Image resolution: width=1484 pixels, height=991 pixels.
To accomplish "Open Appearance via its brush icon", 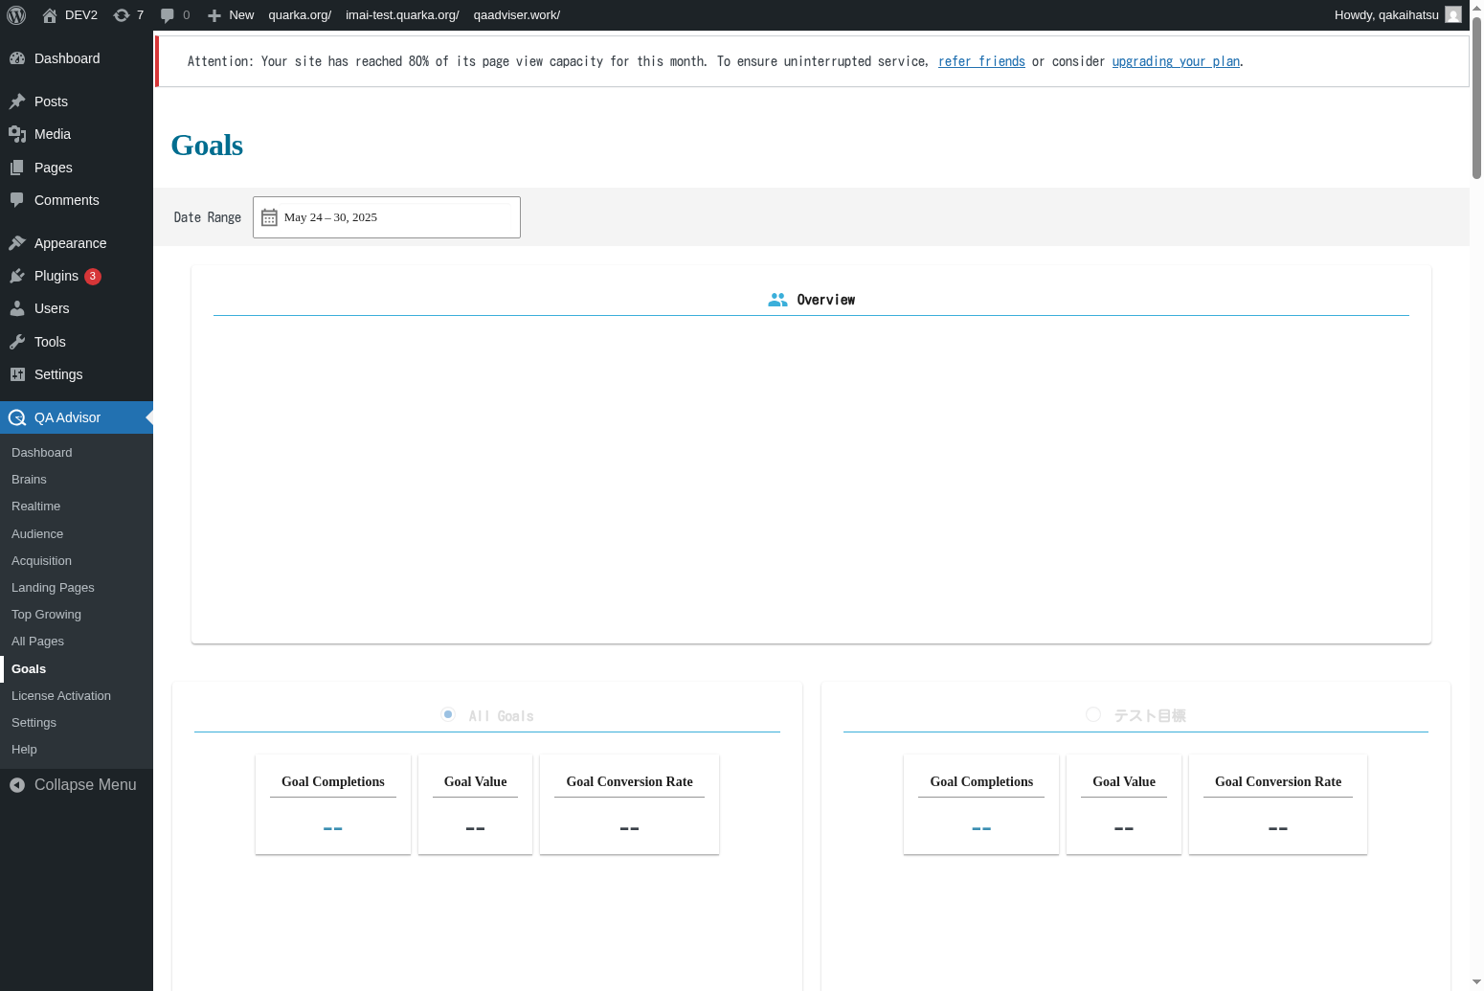I will click(x=17, y=243).
